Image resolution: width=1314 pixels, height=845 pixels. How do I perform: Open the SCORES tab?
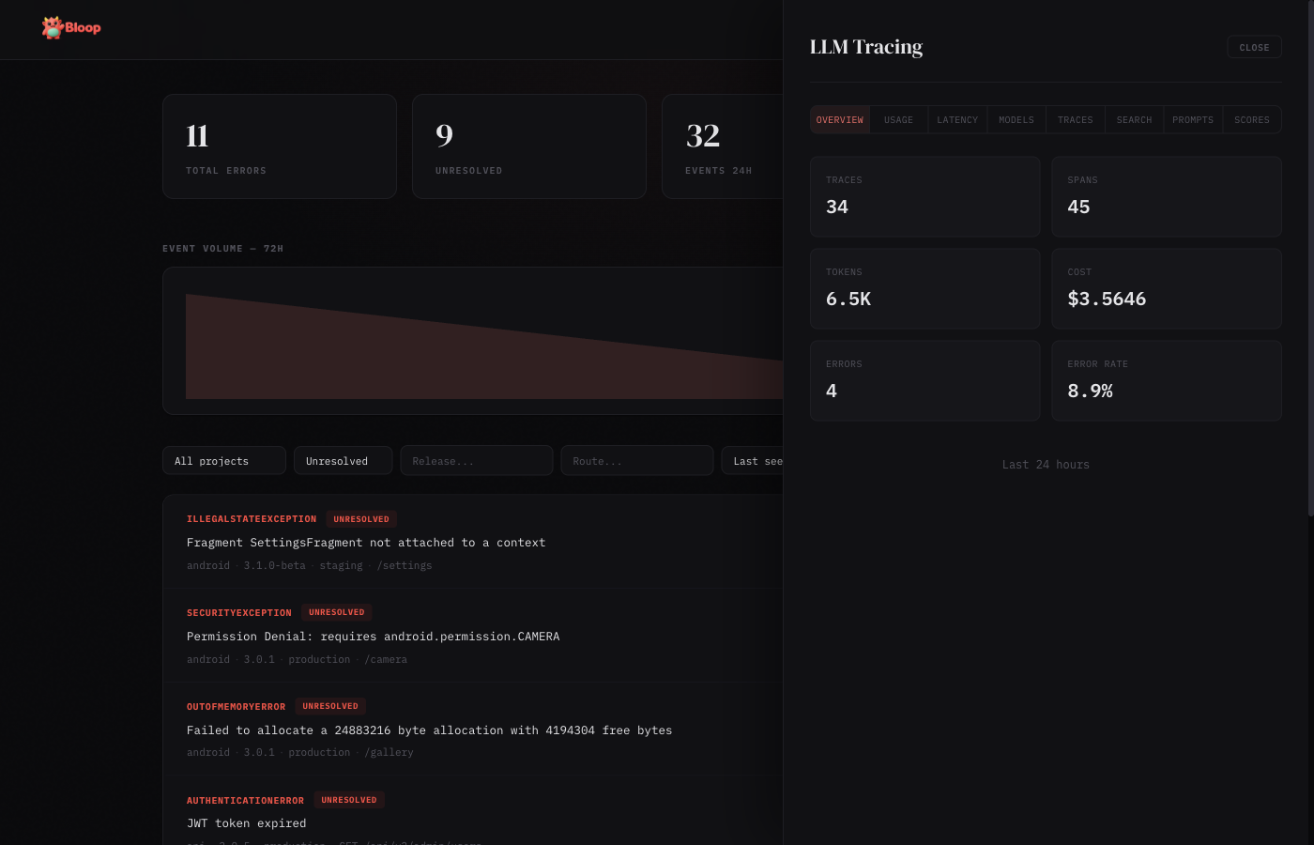click(x=1252, y=119)
